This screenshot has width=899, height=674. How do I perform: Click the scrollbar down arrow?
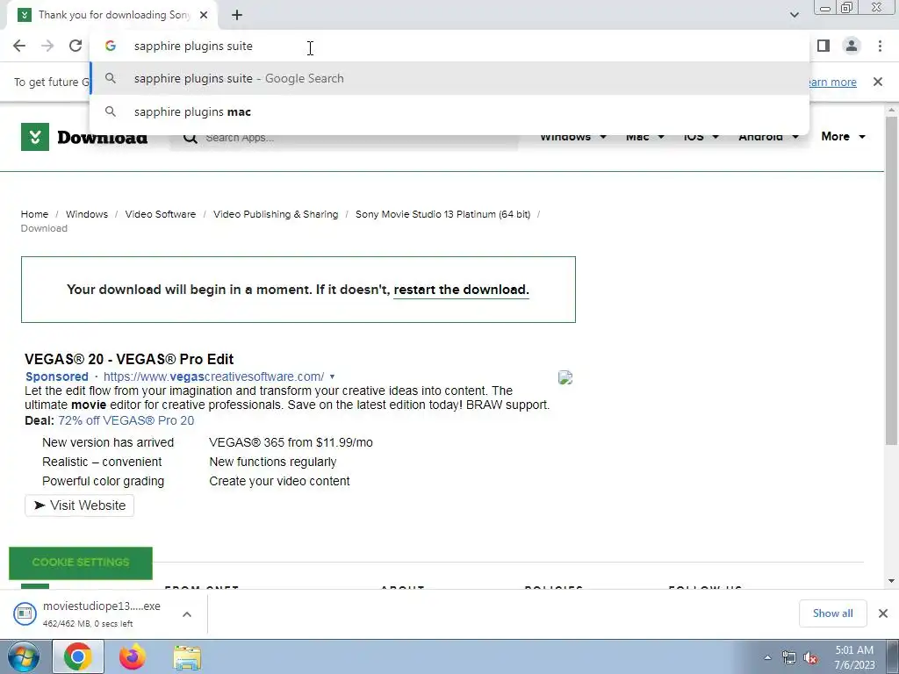pyautogui.click(x=891, y=581)
